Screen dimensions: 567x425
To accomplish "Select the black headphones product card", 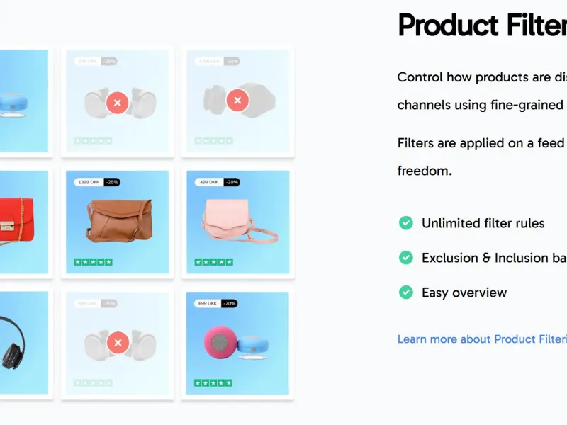I will 24,344.
